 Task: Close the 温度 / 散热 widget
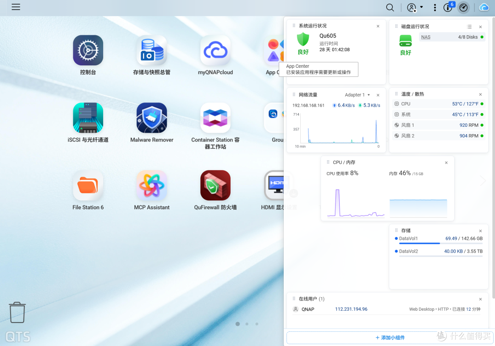tap(480, 94)
